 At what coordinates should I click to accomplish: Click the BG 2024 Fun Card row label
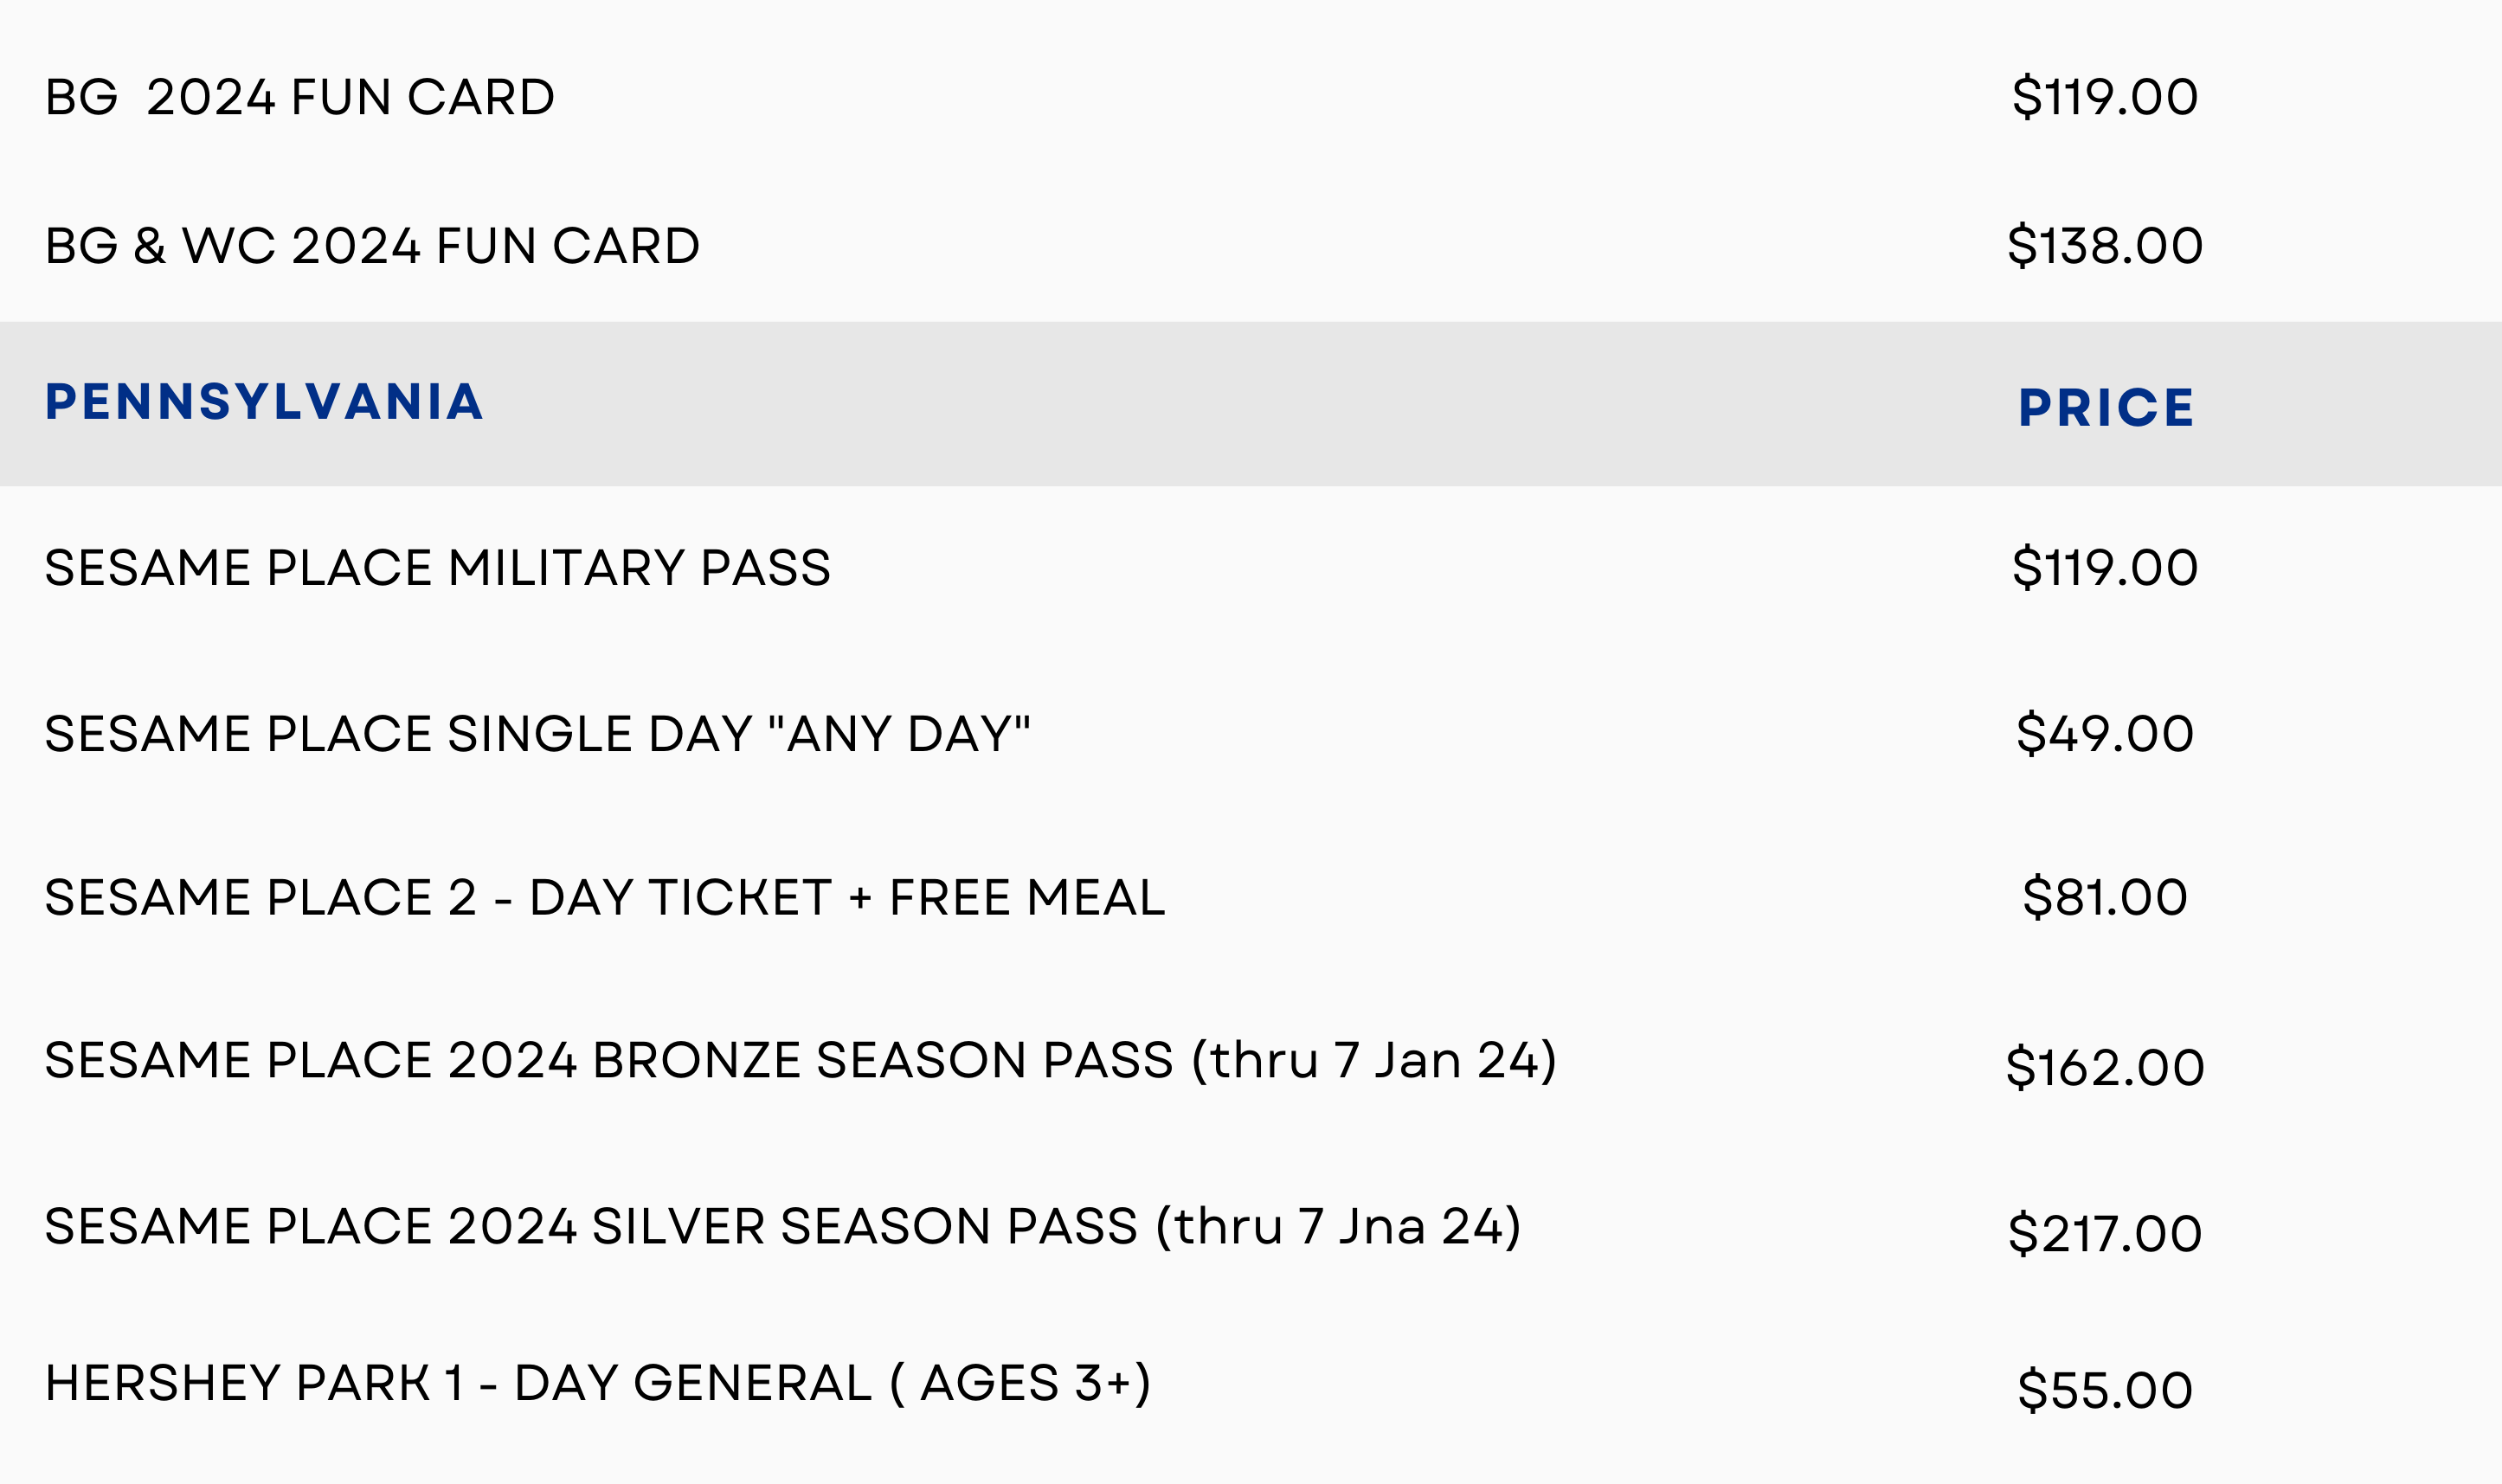pyautogui.click(x=299, y=97)
